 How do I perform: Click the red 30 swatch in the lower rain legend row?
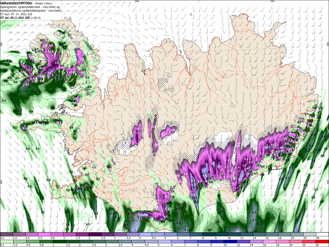[323, 242]
